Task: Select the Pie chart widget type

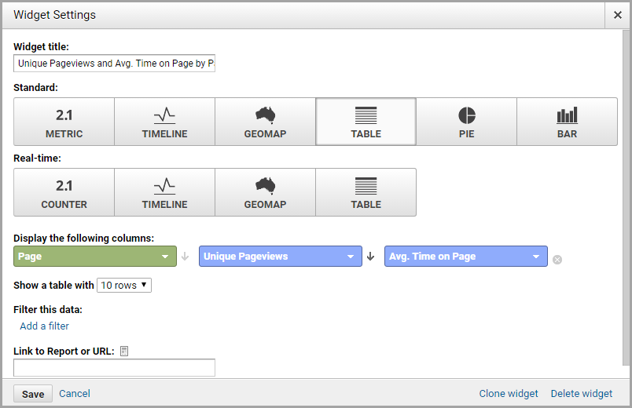Action: tap(466, 122)
